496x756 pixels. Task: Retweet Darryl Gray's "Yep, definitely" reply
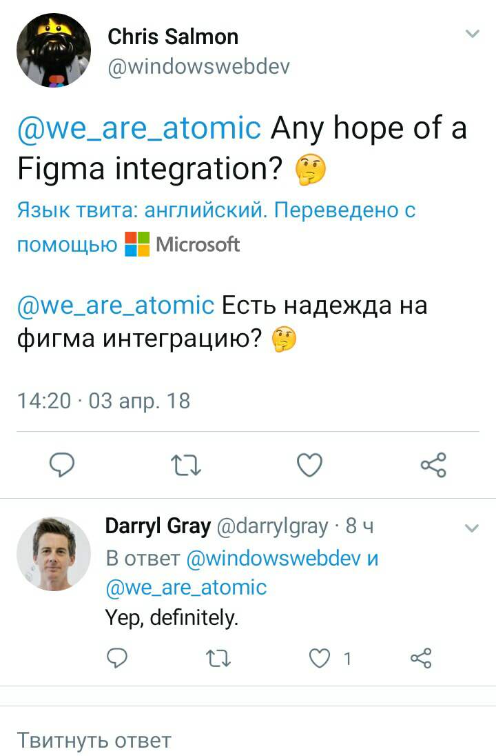point(219,659)
